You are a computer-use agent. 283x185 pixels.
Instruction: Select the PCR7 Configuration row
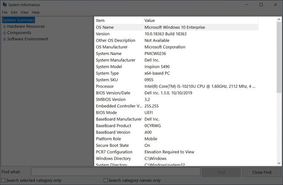point(176,152)
